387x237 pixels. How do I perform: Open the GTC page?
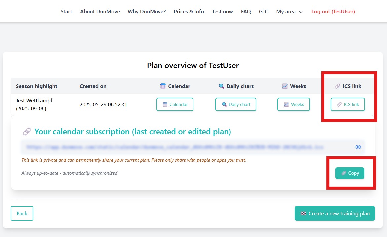coord(264,12)
